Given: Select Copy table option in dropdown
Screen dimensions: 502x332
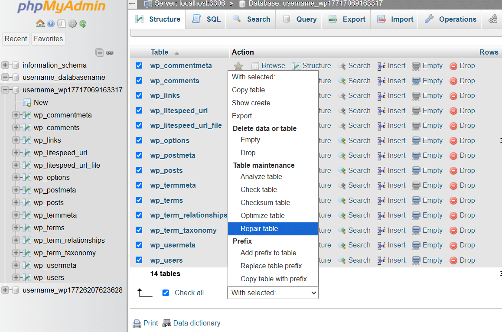Looking at the screenshot, I should (273, 90).
